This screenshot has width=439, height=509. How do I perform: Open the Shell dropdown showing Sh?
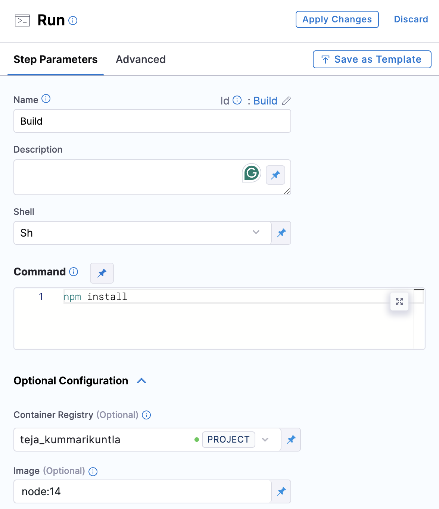coord(143,233)
